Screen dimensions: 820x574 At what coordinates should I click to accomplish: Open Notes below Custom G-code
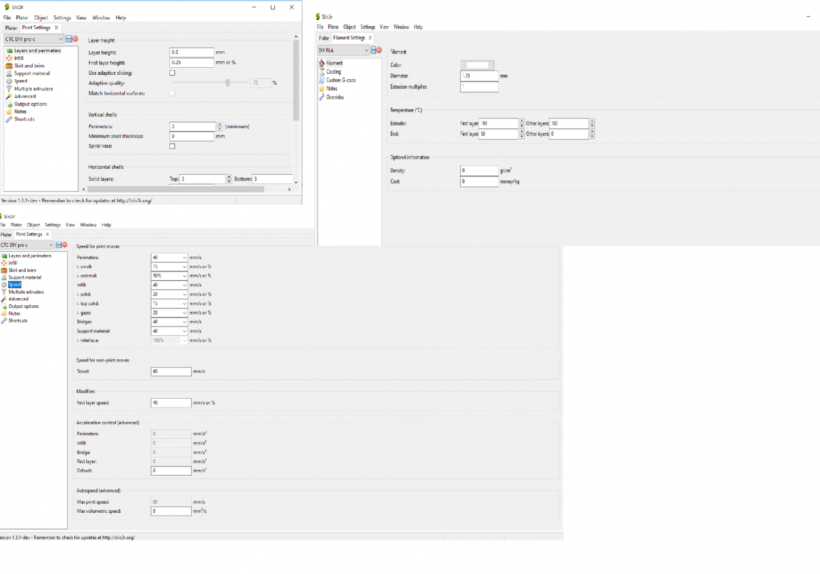pos(331,88)
